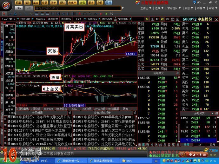Click the crossed-lines delete drawings tool

(111, 14)
